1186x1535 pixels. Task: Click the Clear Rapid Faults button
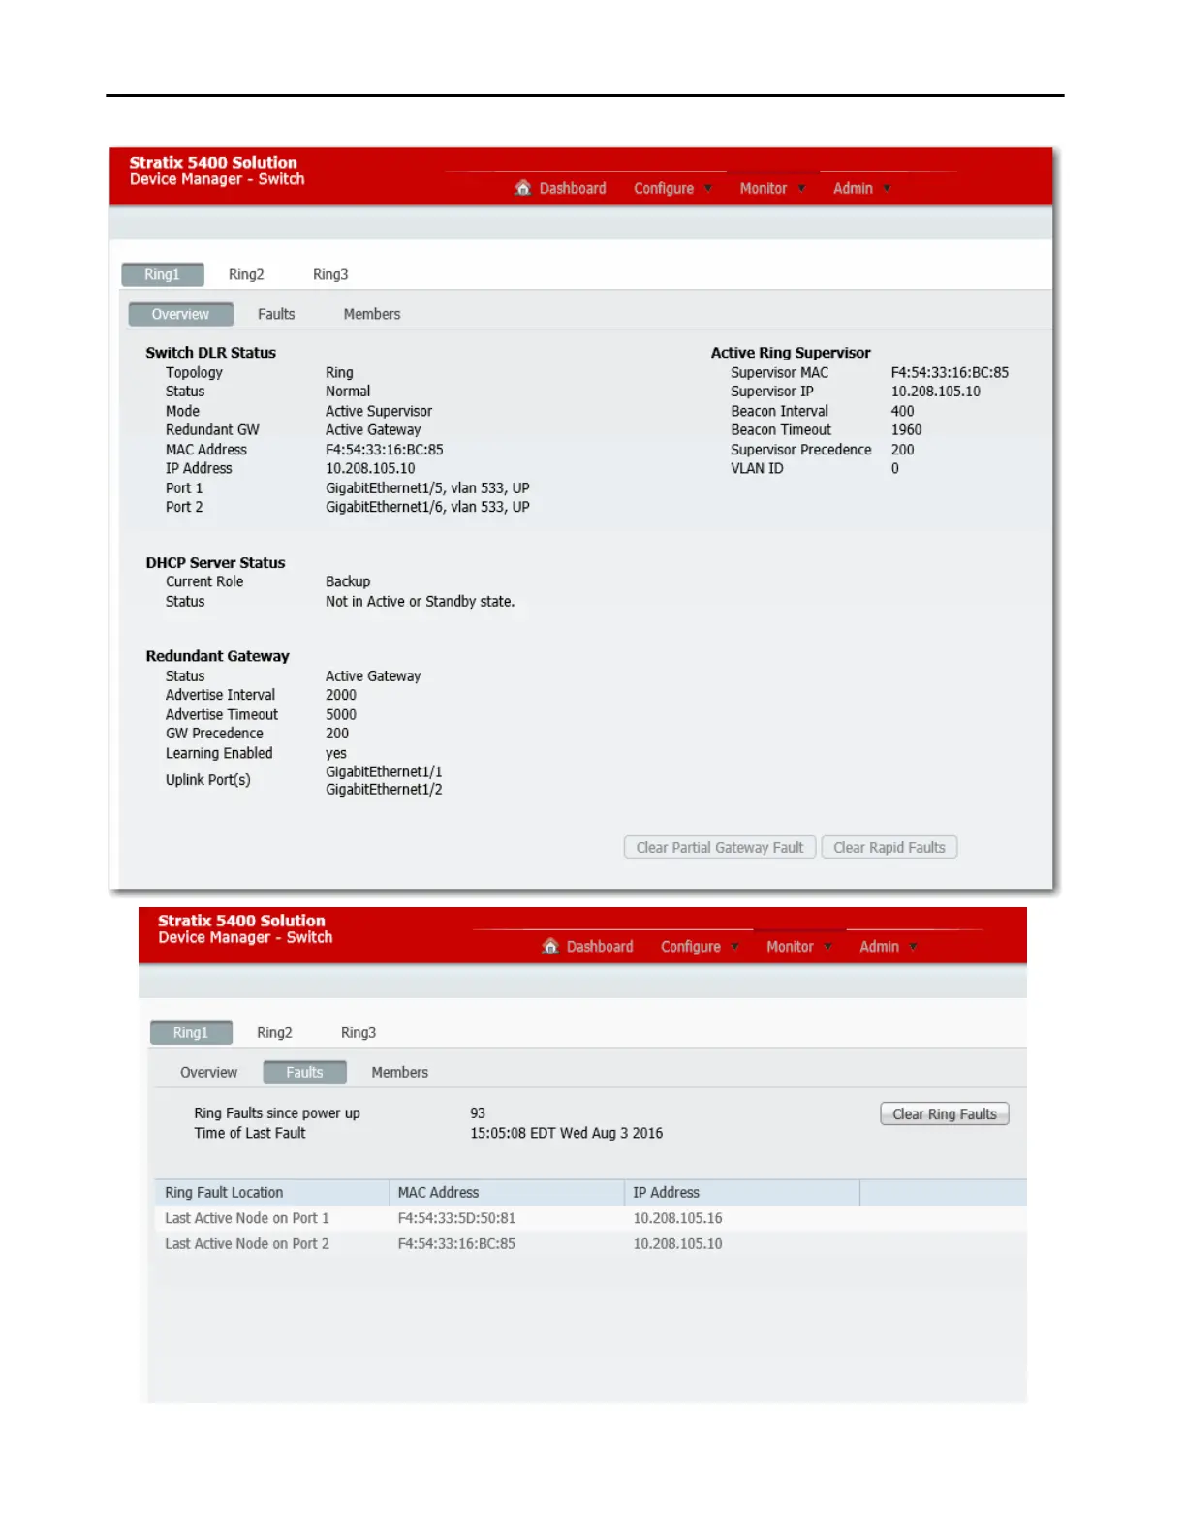pos(889,847)
